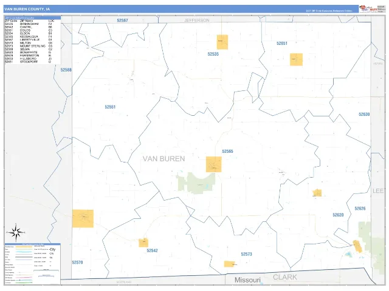Select the SELMA row in the ZIP index

tap(29, 49)
